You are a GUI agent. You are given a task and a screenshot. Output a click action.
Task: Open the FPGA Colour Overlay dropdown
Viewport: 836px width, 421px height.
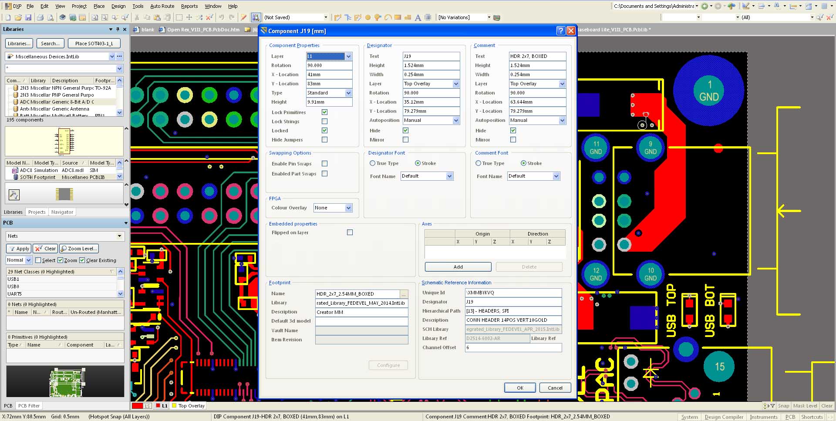point(348,208)
